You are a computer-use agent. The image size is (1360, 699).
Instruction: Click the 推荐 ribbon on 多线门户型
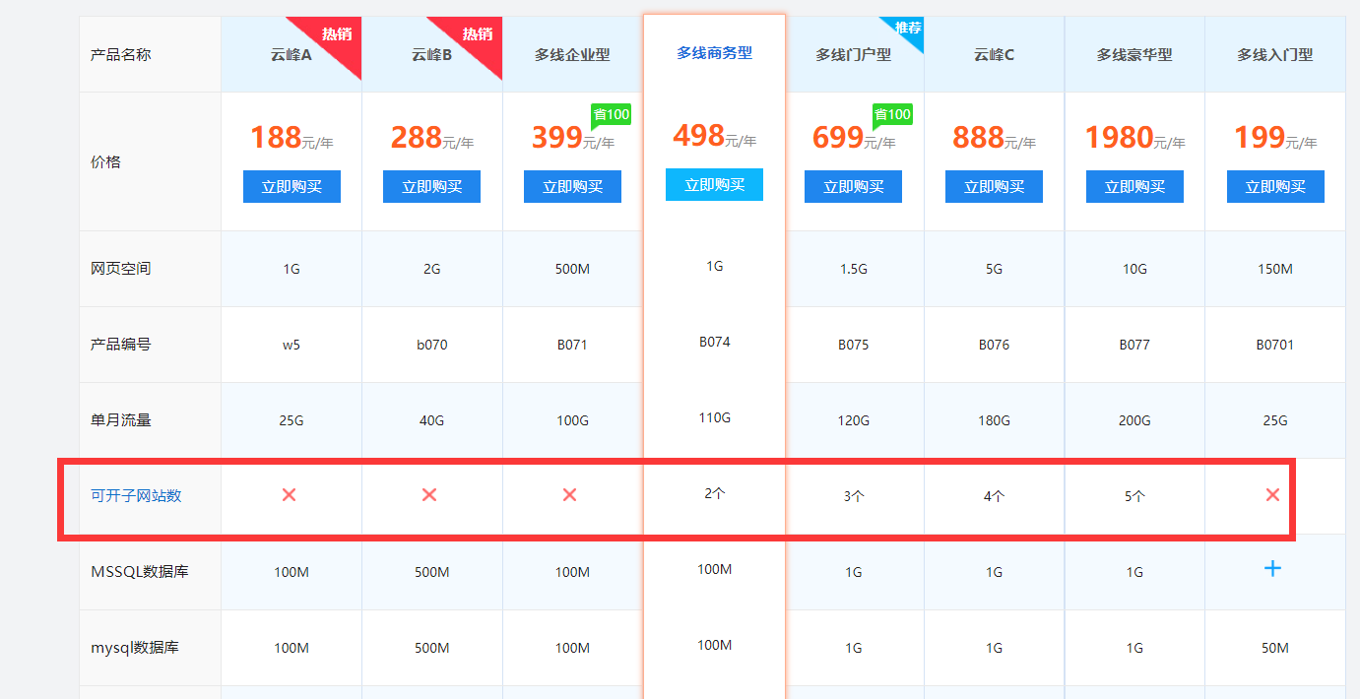pyautogui.click(x=907, y=29)
